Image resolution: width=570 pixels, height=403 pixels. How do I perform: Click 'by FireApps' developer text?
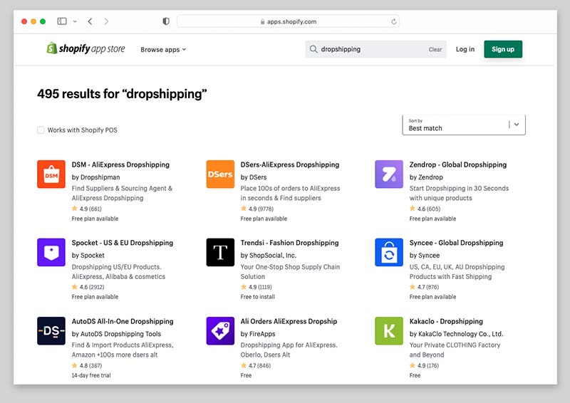[258, 334]
